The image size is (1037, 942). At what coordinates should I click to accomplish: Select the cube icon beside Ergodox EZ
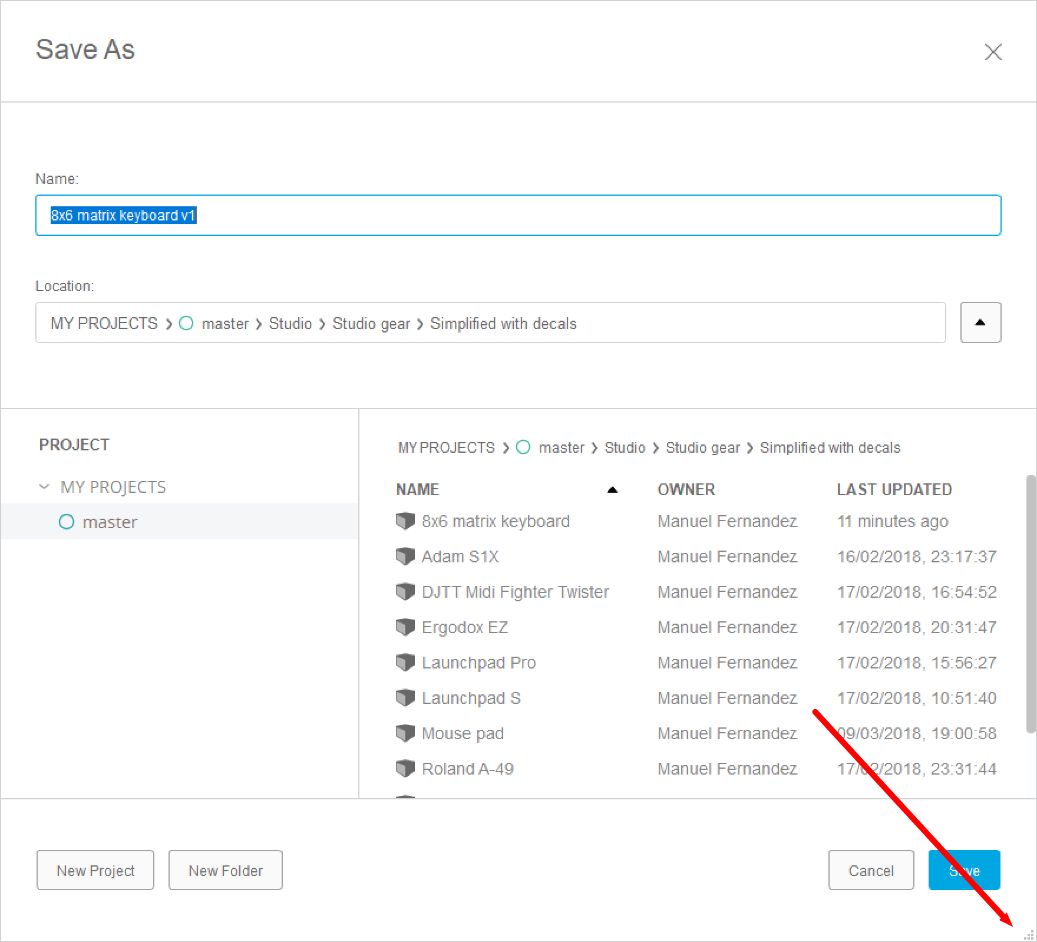[x=406, y=627]
